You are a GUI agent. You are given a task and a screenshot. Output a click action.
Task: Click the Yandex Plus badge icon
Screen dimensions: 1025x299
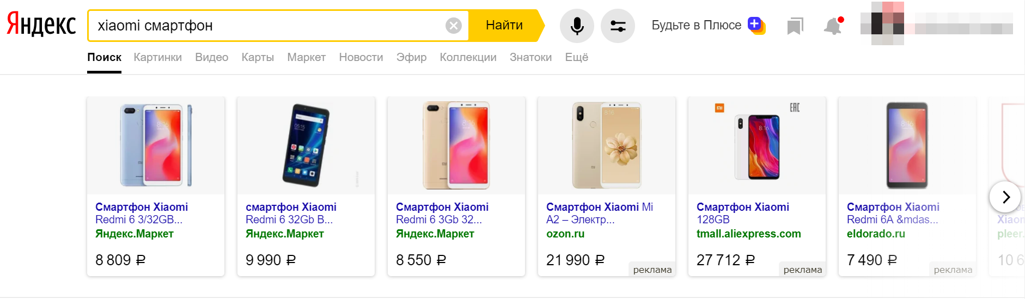coord(756,25)
